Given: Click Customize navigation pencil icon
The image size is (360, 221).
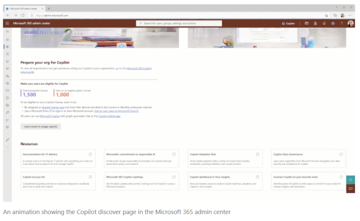Looking at the screenshot, I should tap(7, 140).
